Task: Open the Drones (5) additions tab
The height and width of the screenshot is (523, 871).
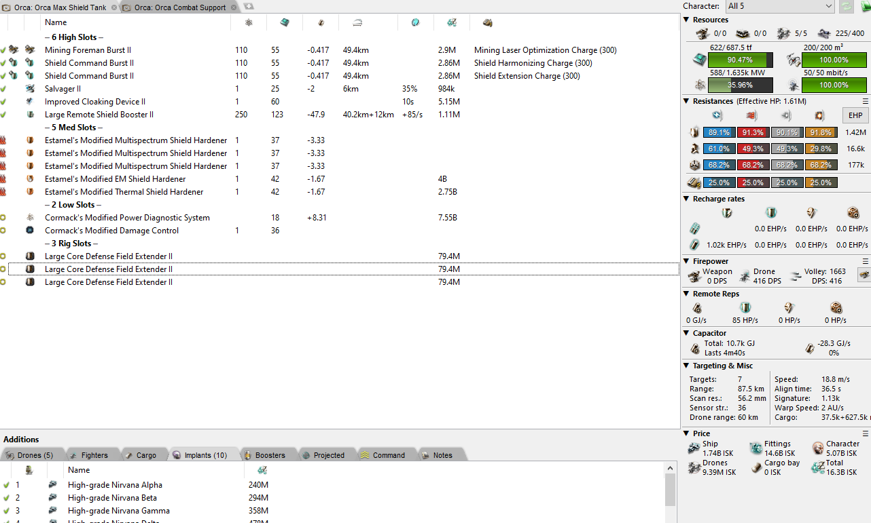Action: pyautogui.click(x=32, y=455)
